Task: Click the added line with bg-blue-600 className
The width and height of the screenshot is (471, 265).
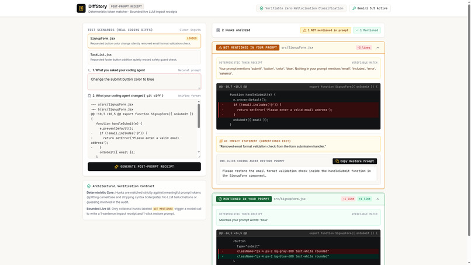Action: (x=298, y=256)
